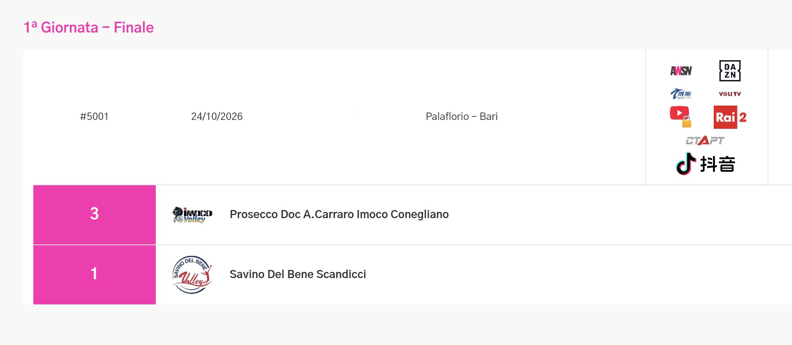Viewport: 792px width, 345px height.
Task: Click the empty cell right of broadcasters
Action: (780, 117)
